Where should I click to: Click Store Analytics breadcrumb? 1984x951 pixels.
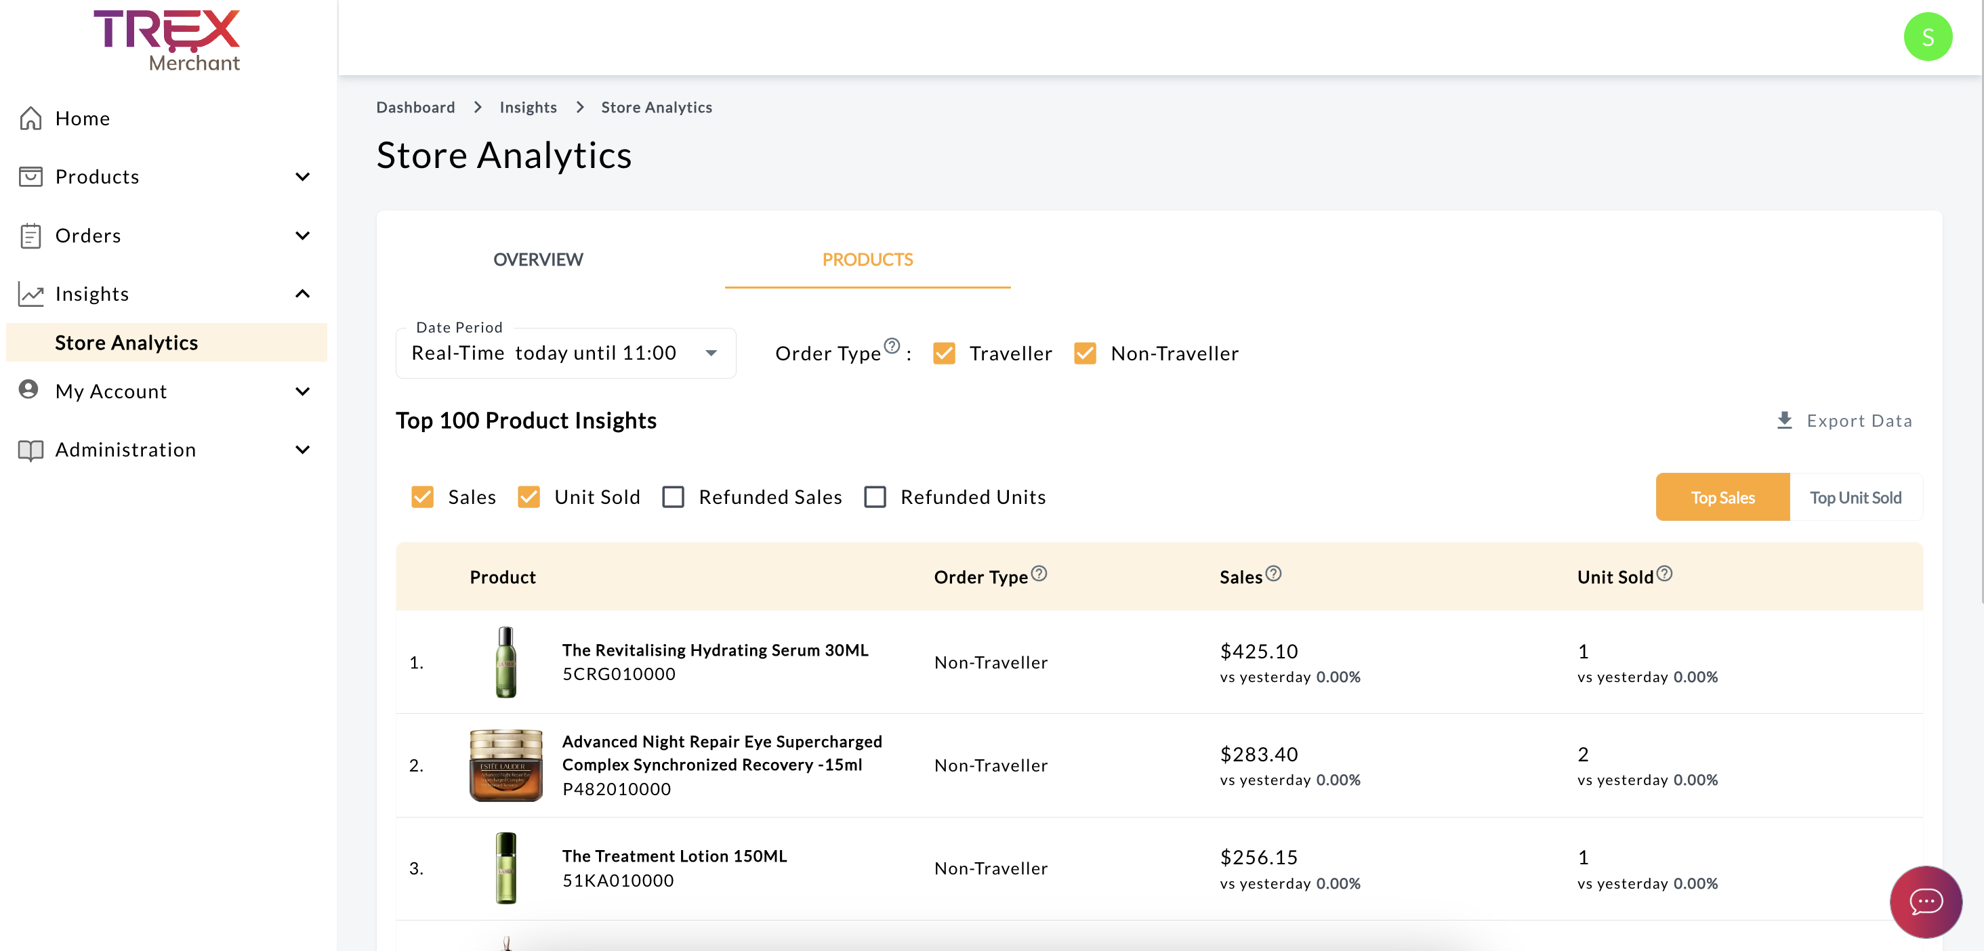tap(656, 107)
